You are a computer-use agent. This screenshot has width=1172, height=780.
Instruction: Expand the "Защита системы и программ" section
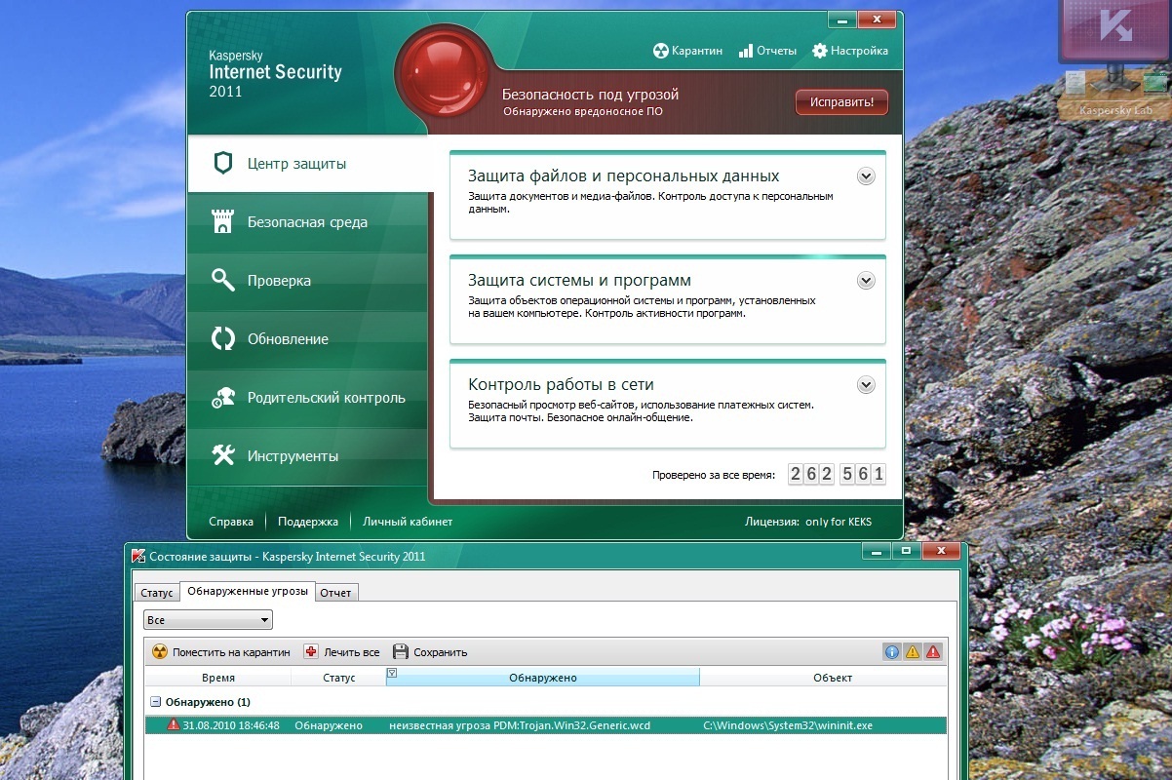(866, 281)
